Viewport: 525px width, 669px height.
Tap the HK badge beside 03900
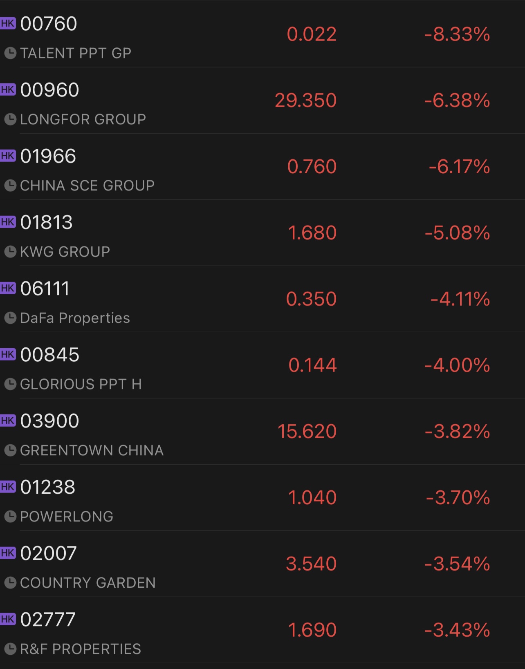click(8, 421)
